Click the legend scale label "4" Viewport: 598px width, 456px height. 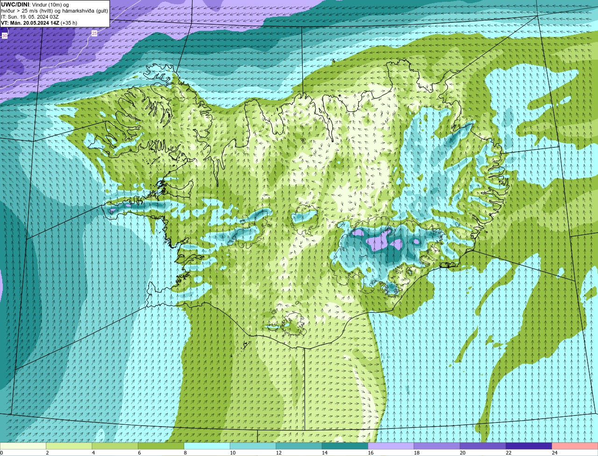(93, 453)
